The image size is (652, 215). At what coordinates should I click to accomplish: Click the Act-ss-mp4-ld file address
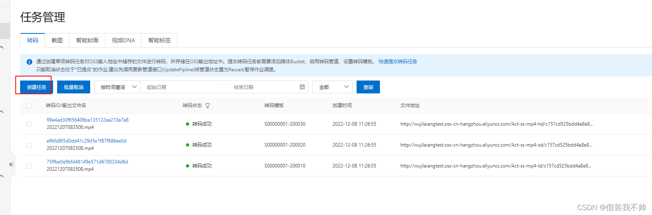click(x=496, y=166)
